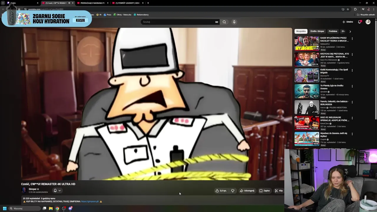
Task: Click the address bar URL youtube.com/watch
Action: click(x=46, y=9)
